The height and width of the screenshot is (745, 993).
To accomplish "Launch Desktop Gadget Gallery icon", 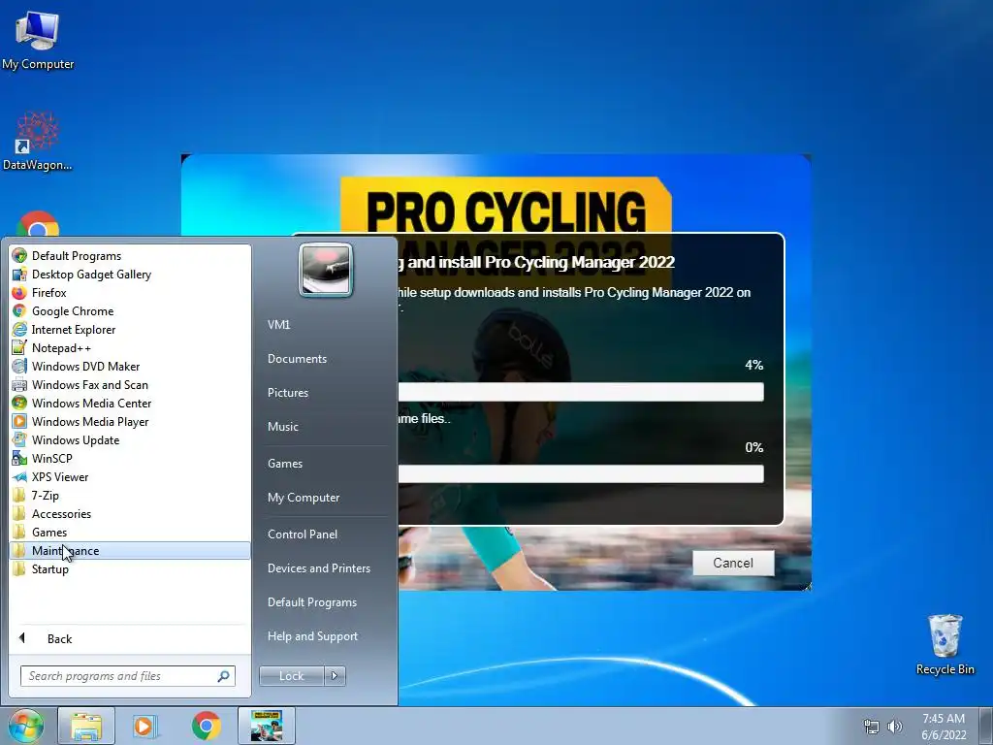I will coord(19,274).
